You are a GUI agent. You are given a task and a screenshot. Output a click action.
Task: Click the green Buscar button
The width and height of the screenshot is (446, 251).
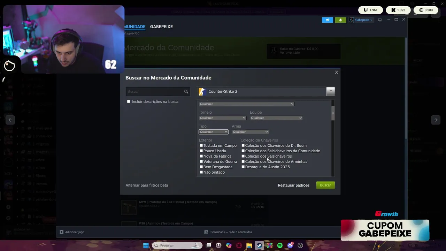click(x=325, y=185)
